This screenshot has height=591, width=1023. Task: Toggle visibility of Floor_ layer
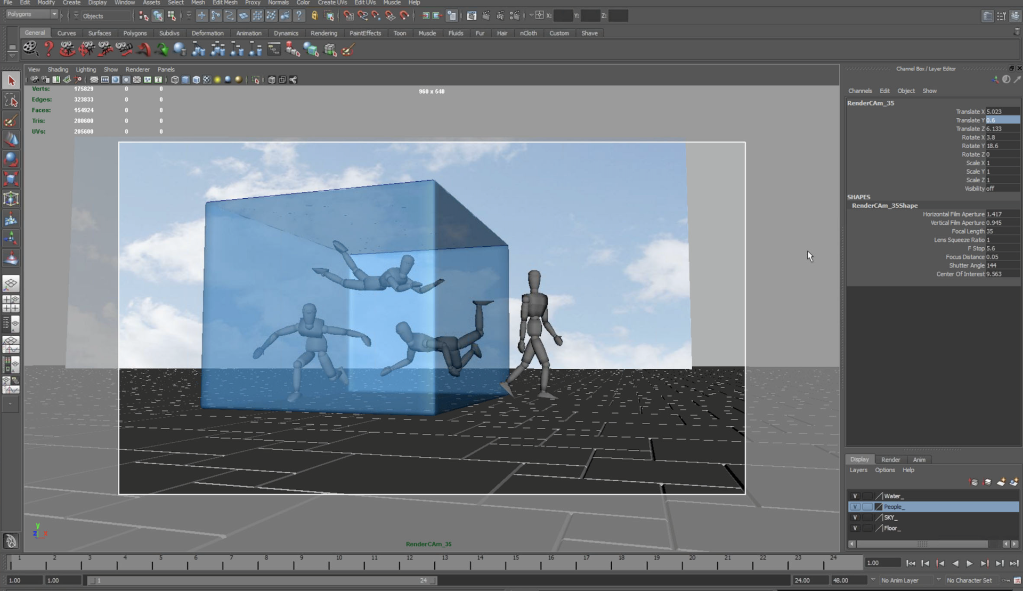coord(855,528)
